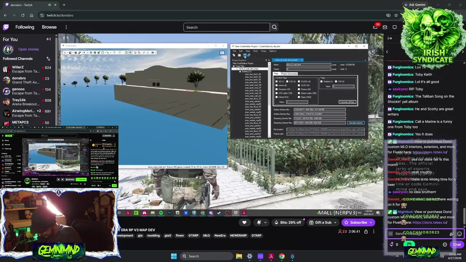Open the CodeWalker Ymap menu
The width and height of the screenshot is (466, 262).
coord(264,51)
